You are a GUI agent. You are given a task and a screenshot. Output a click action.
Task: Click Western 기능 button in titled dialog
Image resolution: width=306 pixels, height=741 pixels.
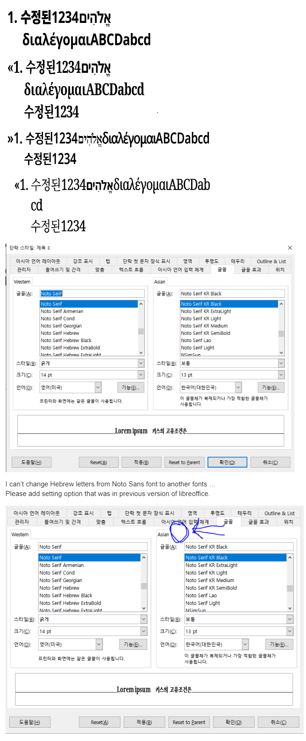click(x=131, y=387)
